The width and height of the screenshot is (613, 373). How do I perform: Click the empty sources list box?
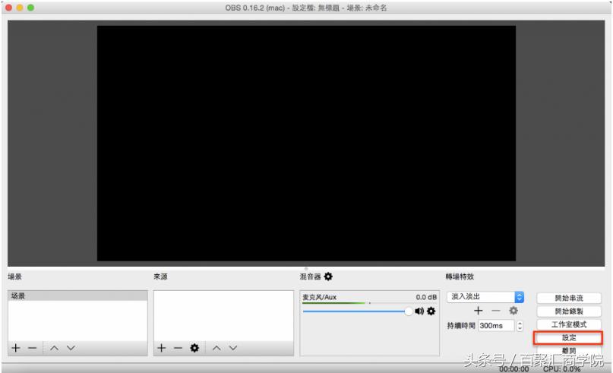[223, 315]
